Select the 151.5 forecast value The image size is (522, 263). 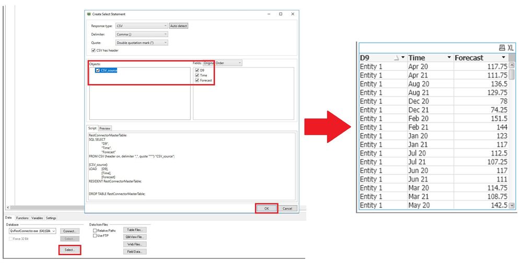coord(499,118)
